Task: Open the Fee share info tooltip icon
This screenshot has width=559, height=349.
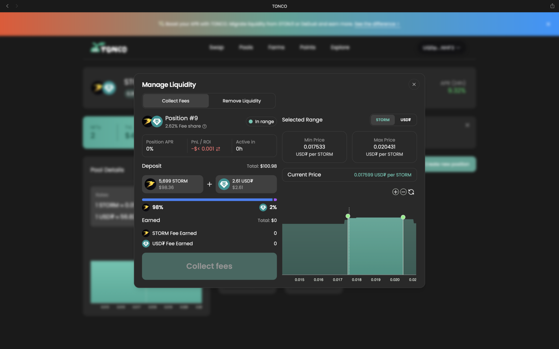Action: (x=205, y=126)
